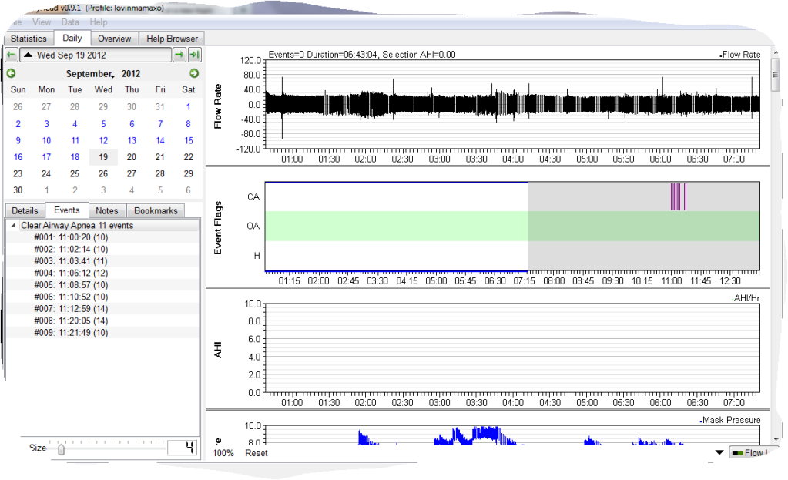Click the Reset zoom button
This screenshot has height=480, width=788.
click(x=257, y=453)
